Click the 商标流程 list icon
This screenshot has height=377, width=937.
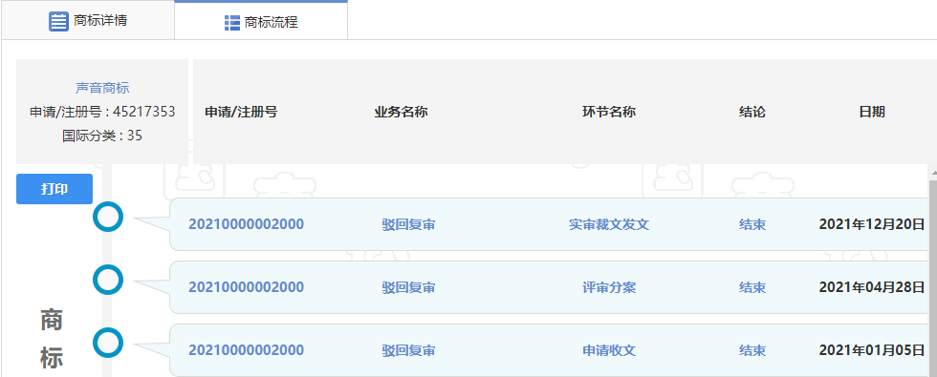click(x=231, y=23)
